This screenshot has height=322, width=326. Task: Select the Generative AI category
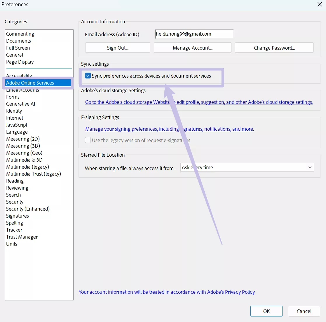pos(21,104)
